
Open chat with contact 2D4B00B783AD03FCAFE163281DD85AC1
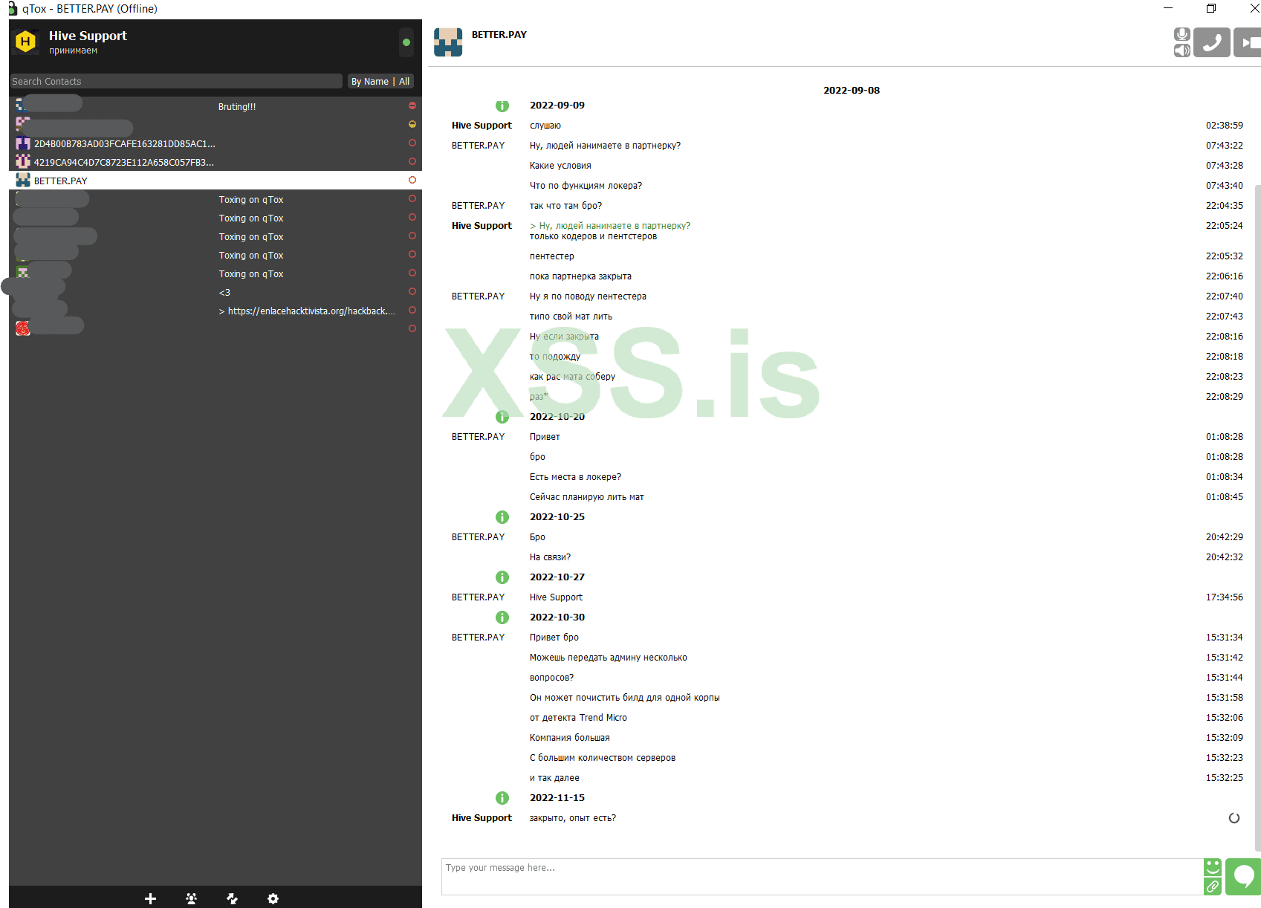point(215,143)
